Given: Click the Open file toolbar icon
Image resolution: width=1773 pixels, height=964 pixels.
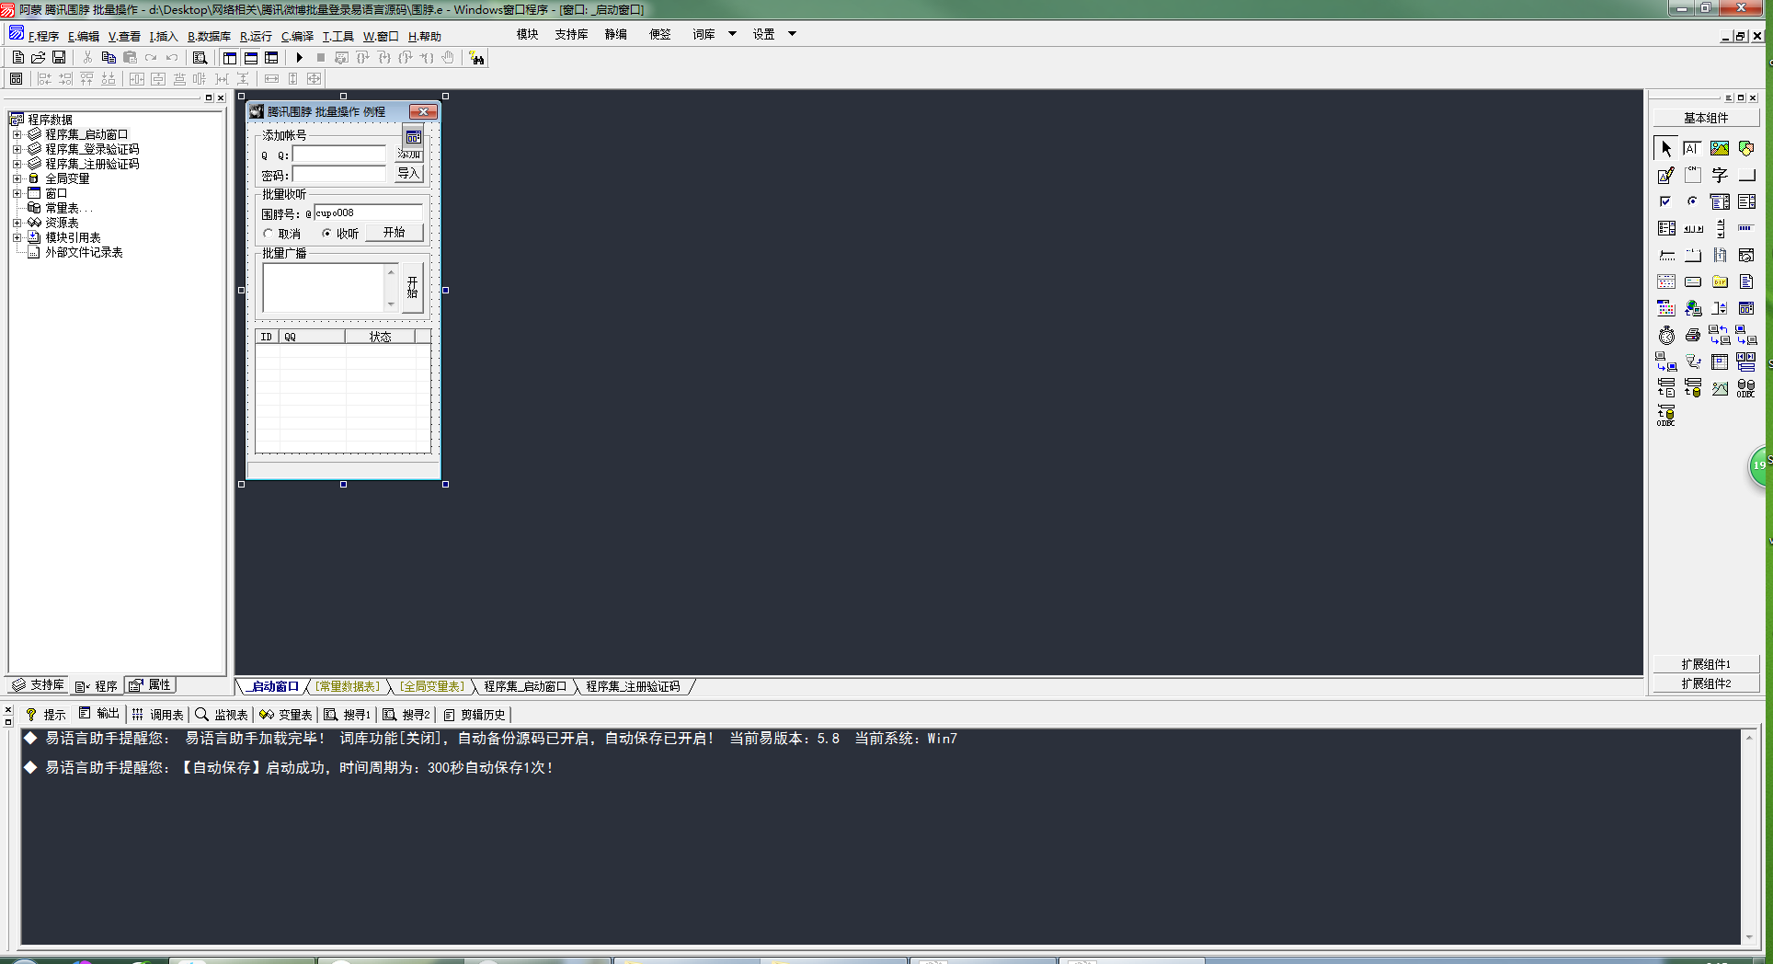Looking at the screenshot, I should [39, 58].
